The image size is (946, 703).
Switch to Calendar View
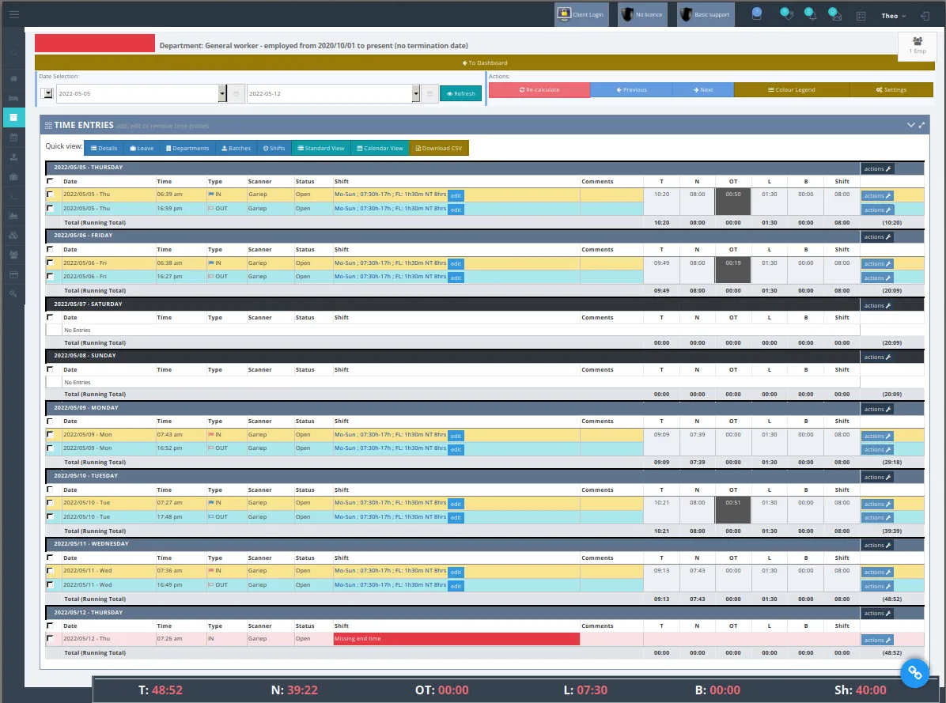(380, 149)
